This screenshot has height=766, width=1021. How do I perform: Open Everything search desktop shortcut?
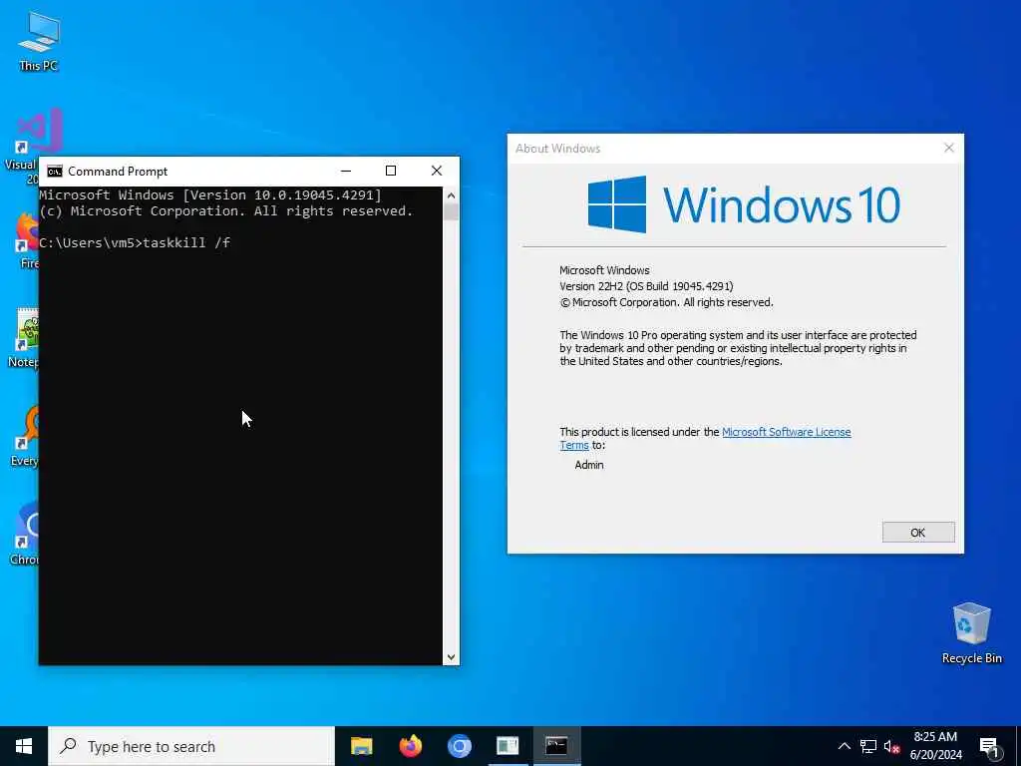click(x=26, y=435)
